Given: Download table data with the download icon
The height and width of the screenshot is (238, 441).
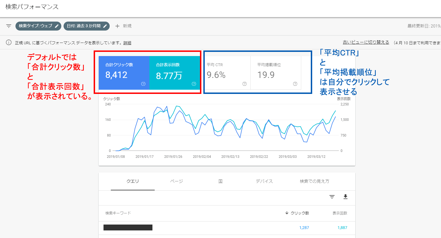Looking at the screenshot, I should click(x=345, y=197).
